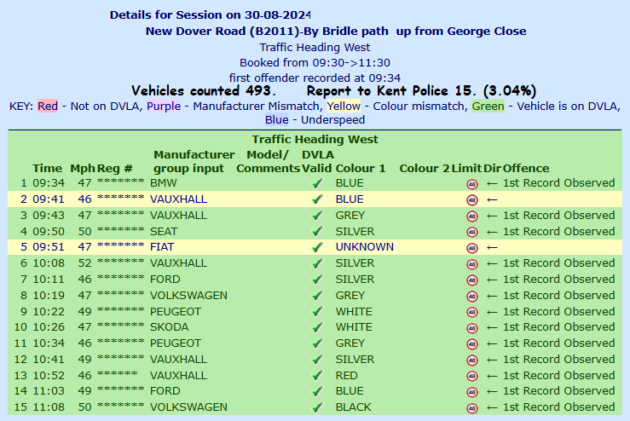Click DVLA valid checkmark in row 13
The width and height of the screenshot is (630, 421).
[x=317, y=376]
